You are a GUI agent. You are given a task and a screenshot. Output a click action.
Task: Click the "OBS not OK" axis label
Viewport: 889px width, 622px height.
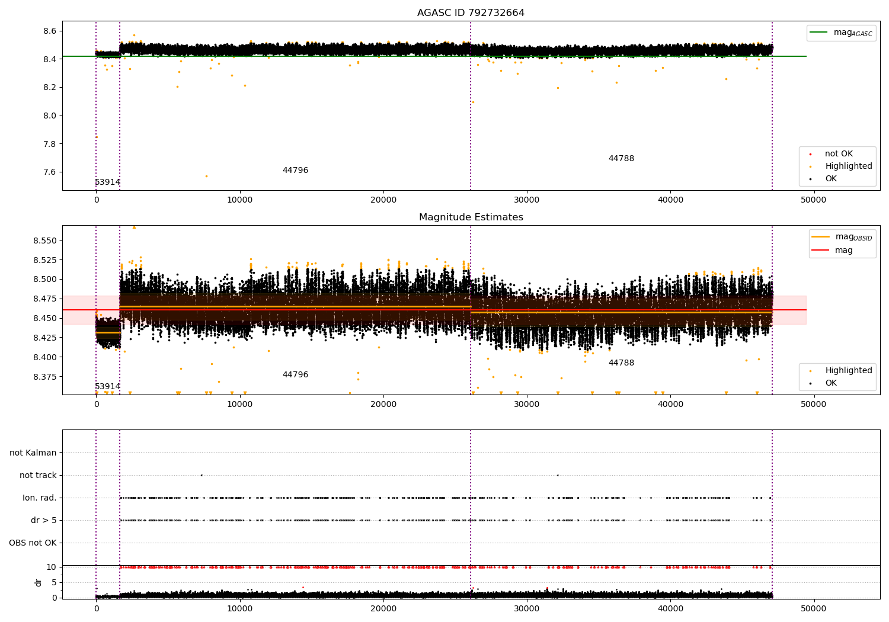pos(33,543)
